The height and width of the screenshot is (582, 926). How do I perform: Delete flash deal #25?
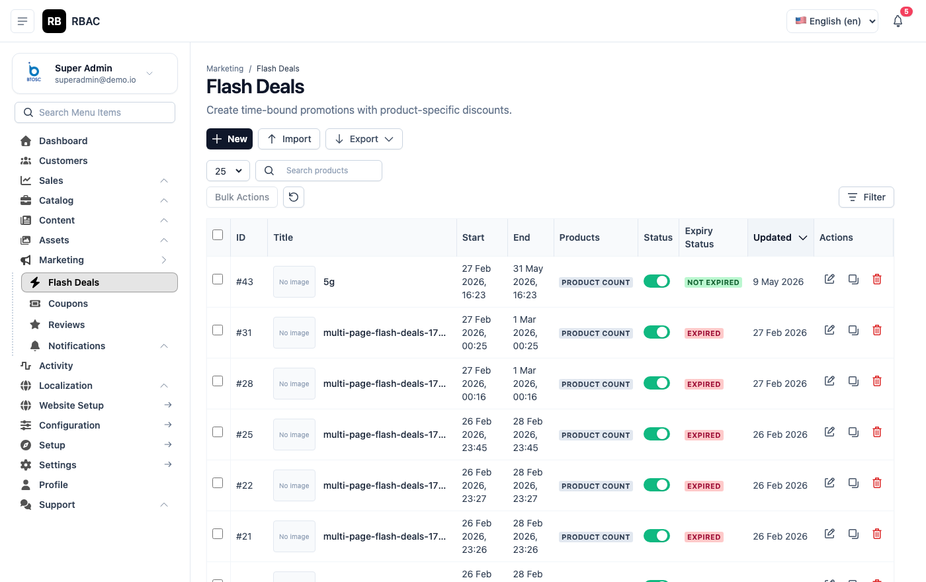point(877,432)
